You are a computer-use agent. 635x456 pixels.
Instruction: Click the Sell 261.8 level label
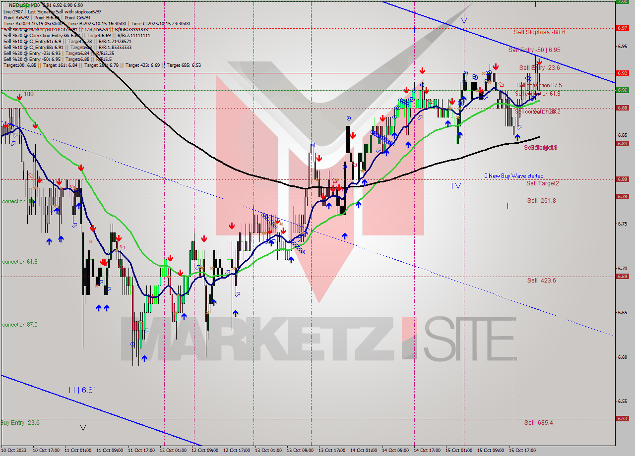tap(541, 201)
